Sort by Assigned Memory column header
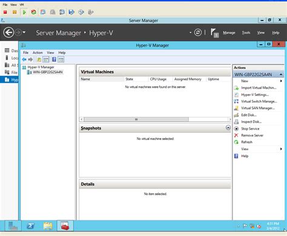 point(190,79)
